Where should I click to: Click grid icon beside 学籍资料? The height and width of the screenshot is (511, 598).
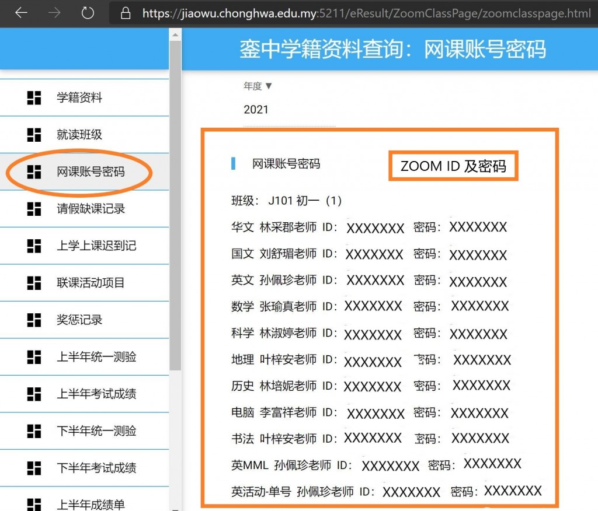tap(34, 97)
